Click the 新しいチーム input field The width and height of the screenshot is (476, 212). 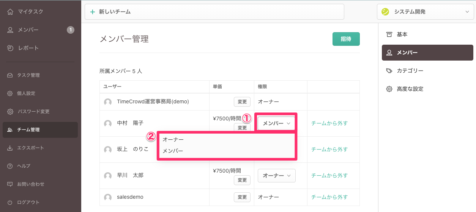click(214, 12)
